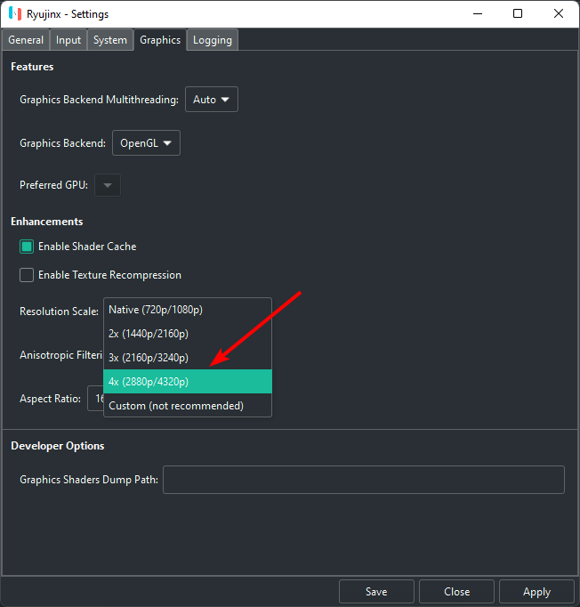Switch to the General tab

pos(26,40)
